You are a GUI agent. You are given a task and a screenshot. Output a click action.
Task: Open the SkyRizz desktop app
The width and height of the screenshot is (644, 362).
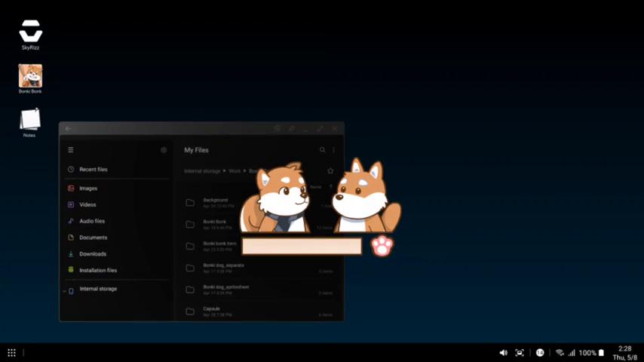coord(30,33)
